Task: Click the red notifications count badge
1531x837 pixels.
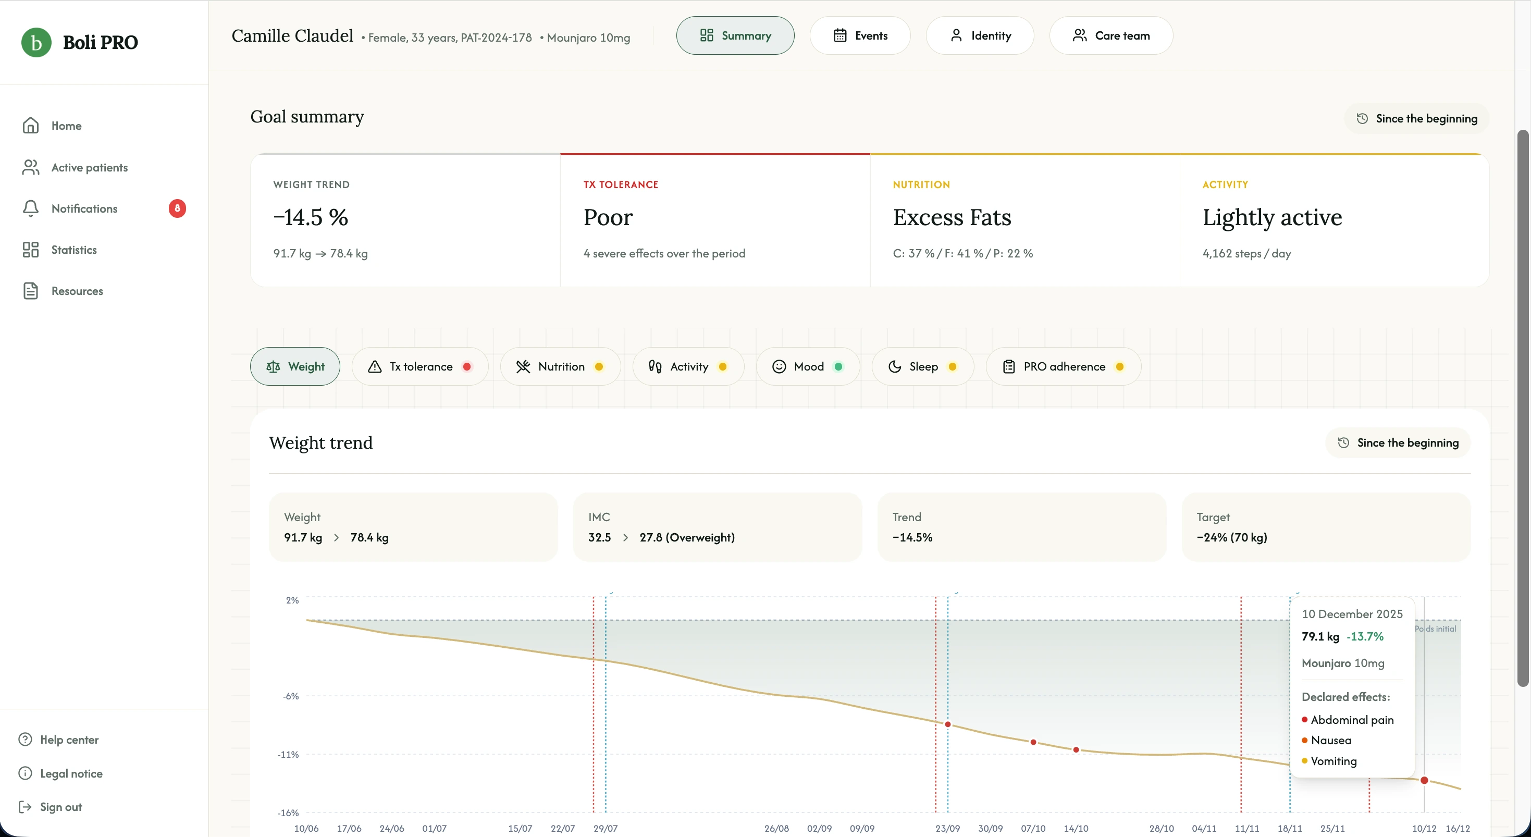Action: click(177, 208)
